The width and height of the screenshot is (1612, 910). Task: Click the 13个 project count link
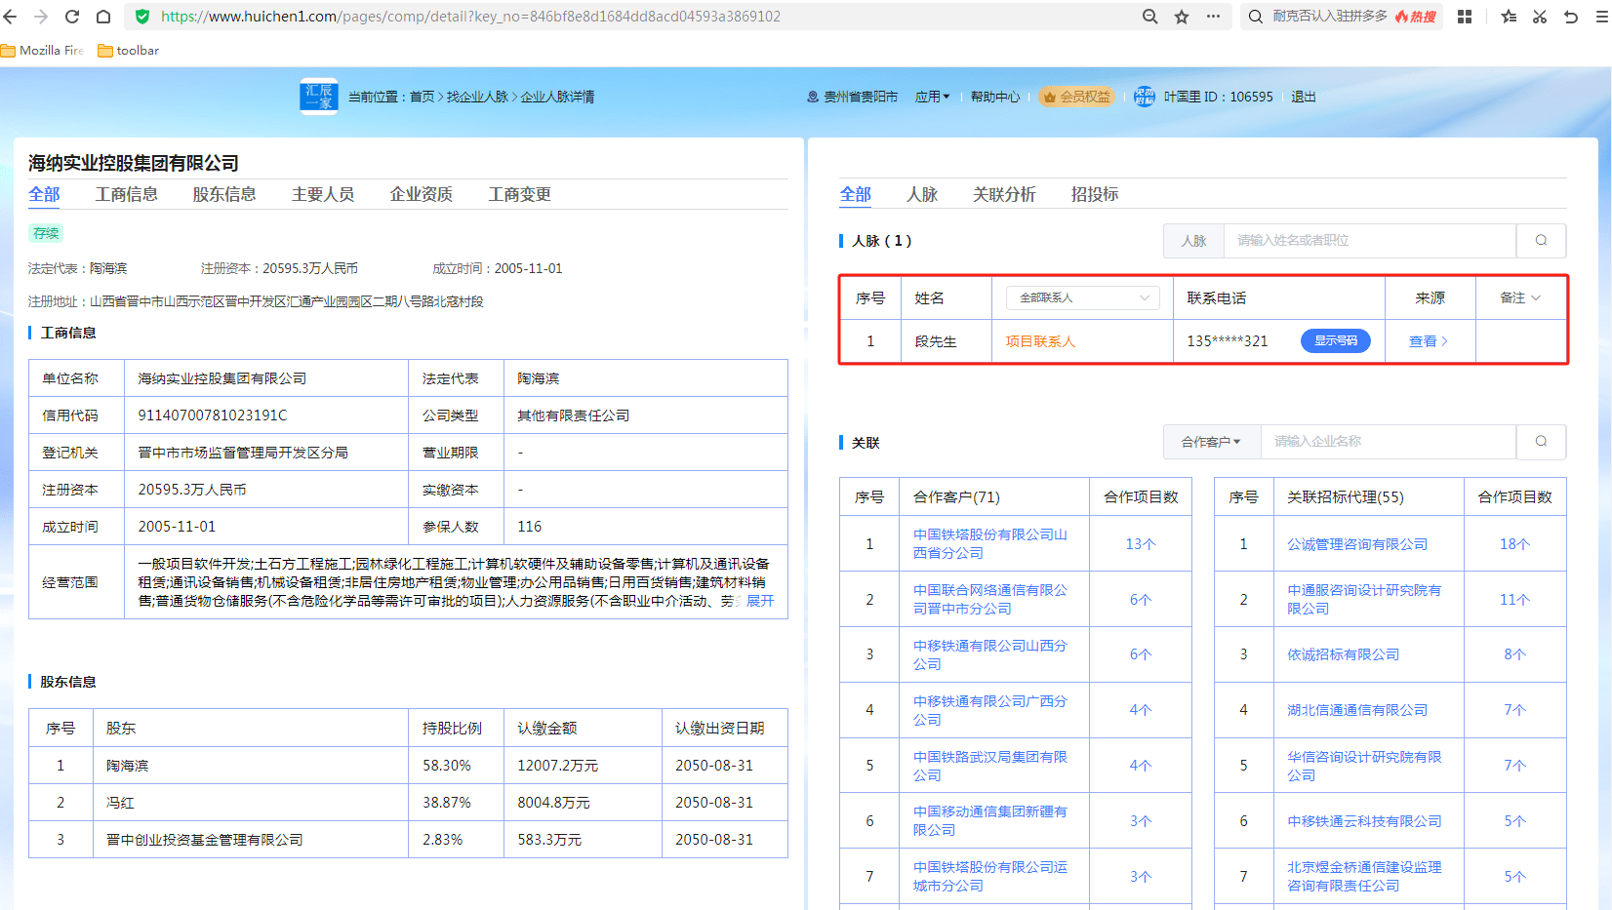tap(1140, 544)
